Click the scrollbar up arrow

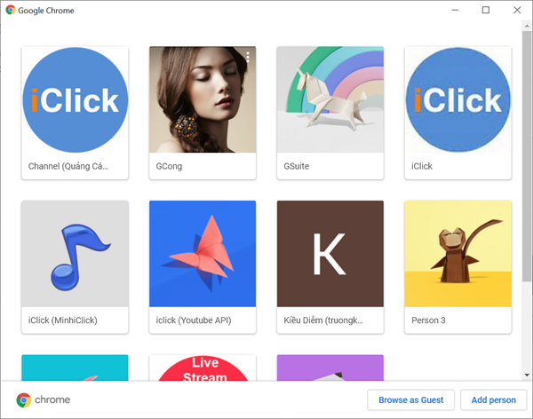click(x=527, y=26)
